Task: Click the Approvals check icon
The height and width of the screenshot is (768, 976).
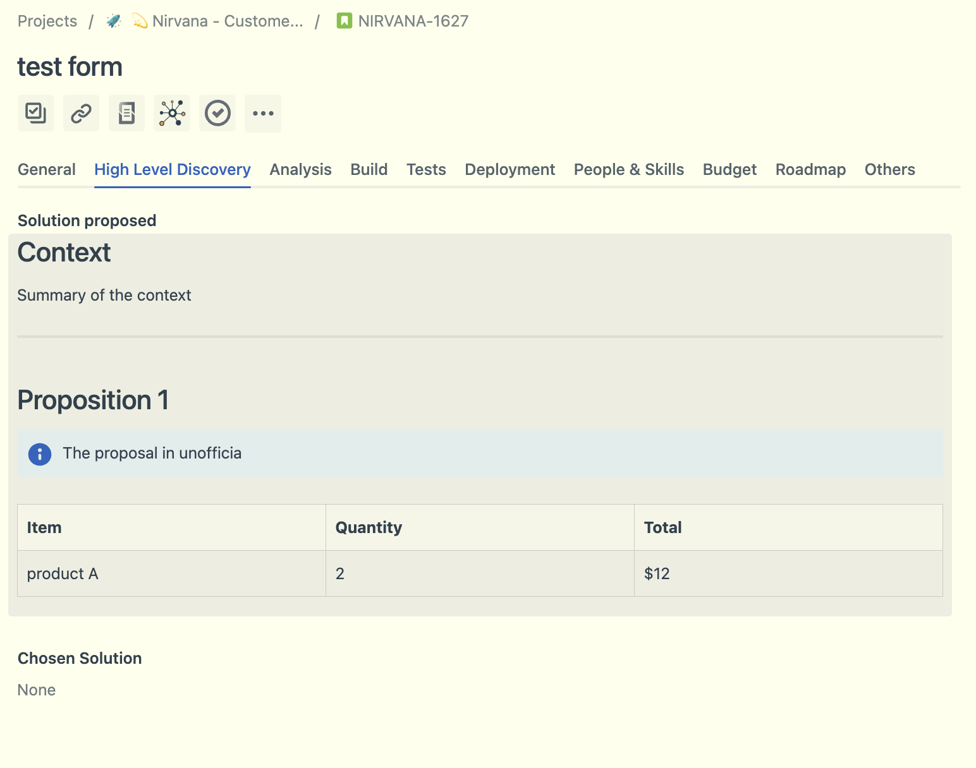Action: [217, 113]
